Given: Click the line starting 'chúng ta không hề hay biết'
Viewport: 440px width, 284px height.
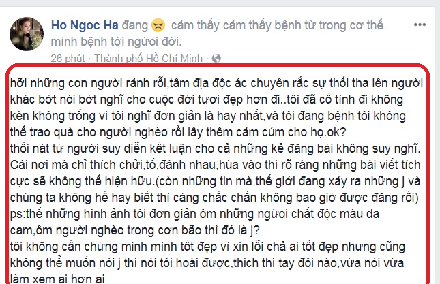Looking at the screenshot, I should (x=214, y=198).
